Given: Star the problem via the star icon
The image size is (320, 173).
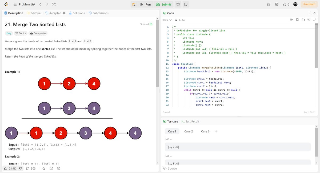Looking at the screenshot, I should [x=44, y=168].
